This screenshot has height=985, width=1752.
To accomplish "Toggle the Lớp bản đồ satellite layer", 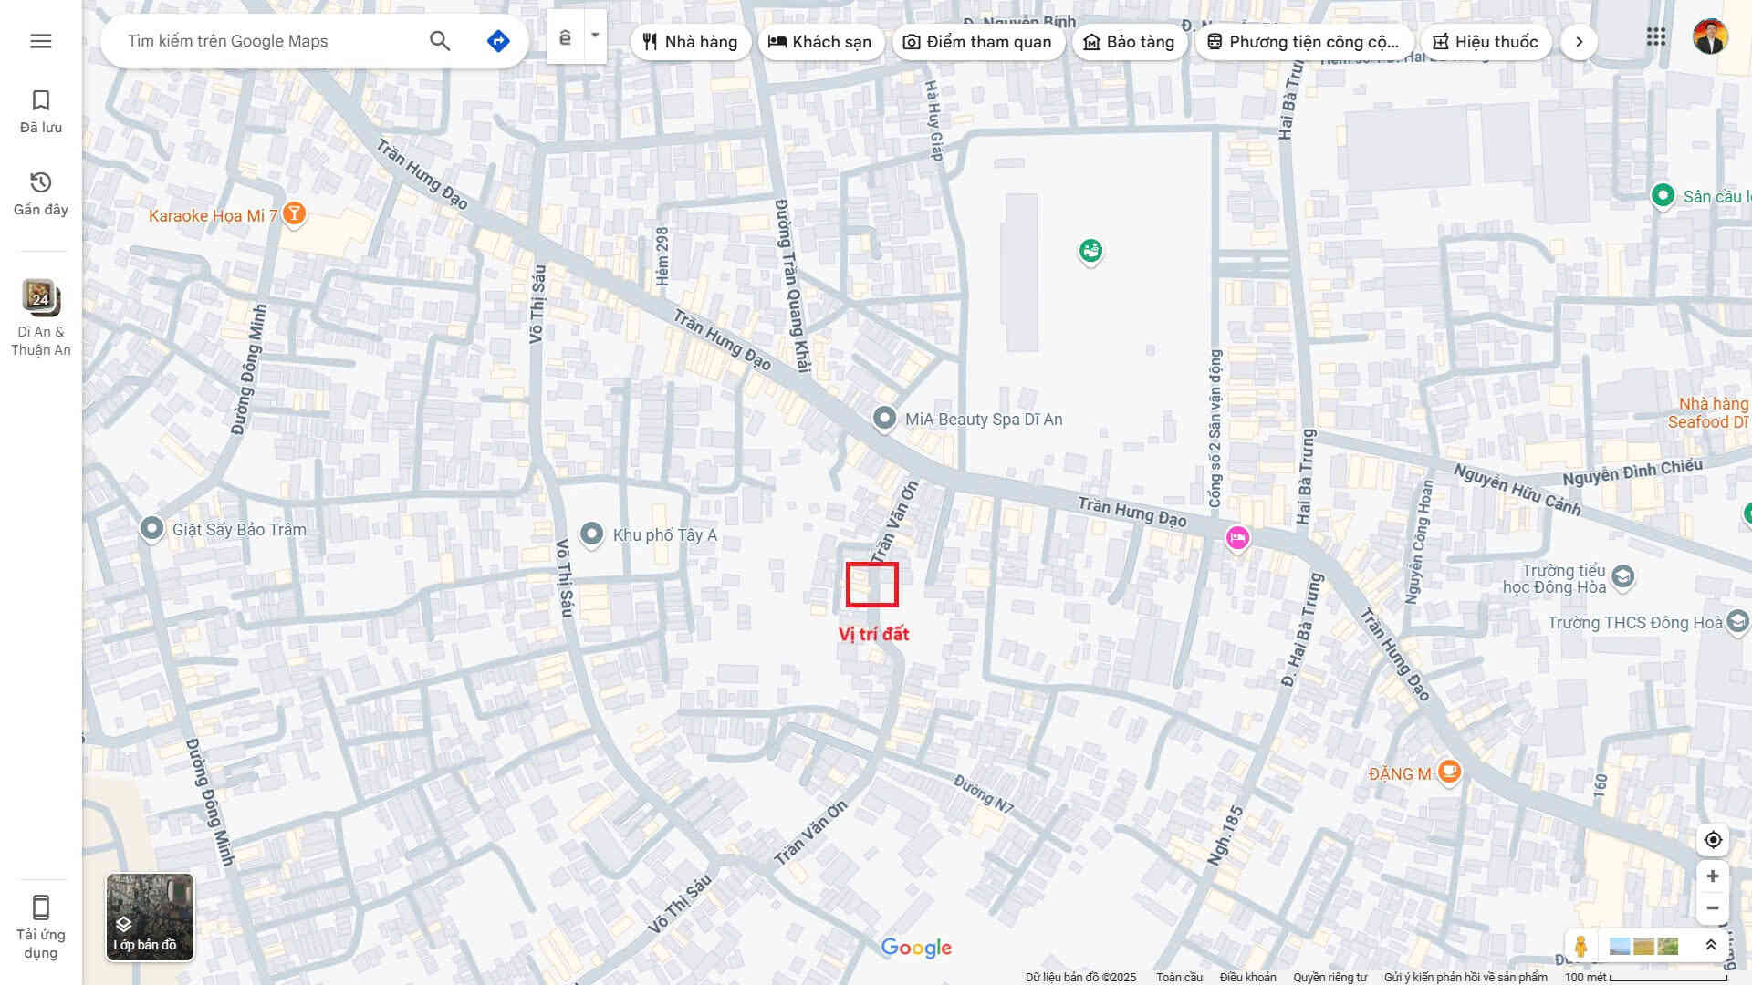I will pyautogui.click(x=150, y=917).
